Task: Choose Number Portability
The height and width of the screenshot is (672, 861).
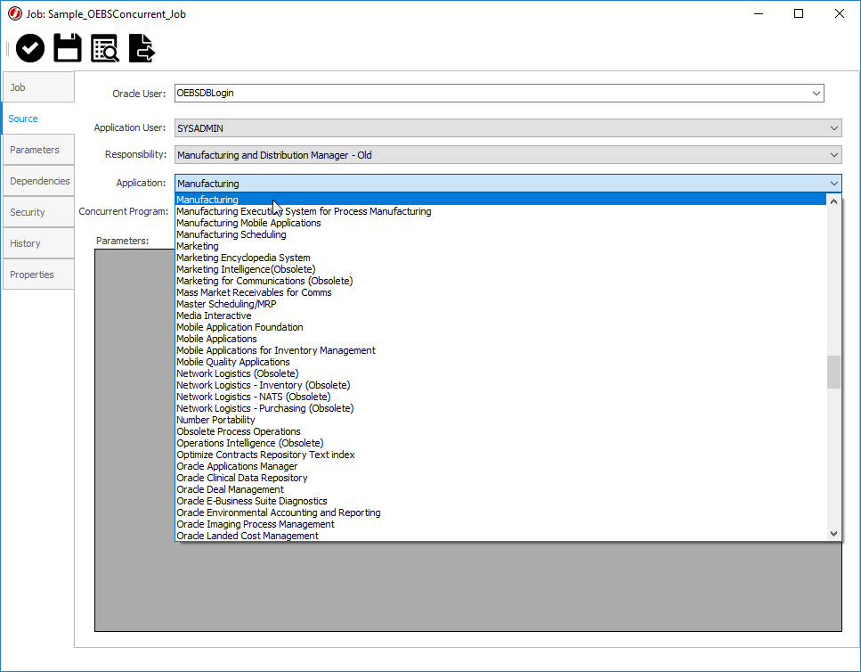Action: click(x=500, y=420)
